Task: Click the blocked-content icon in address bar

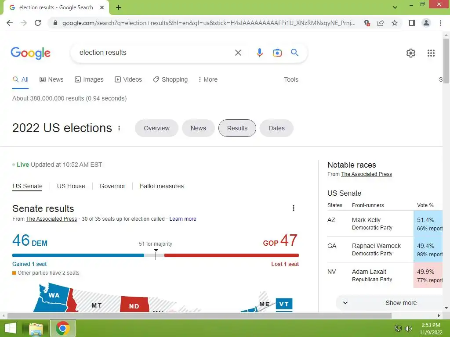Action: pos(367,23)
